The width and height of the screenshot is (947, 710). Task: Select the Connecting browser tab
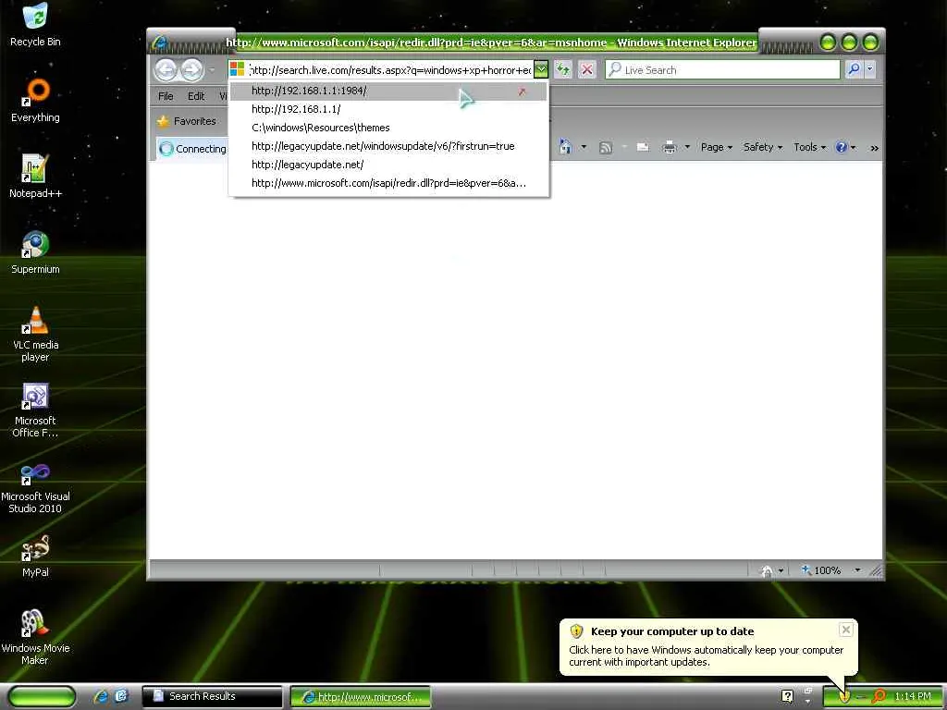[192, 149]
